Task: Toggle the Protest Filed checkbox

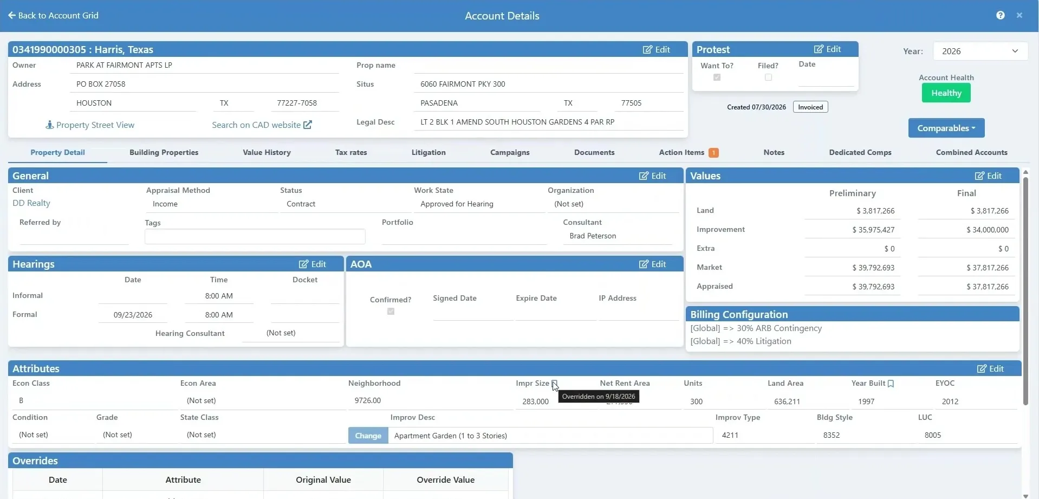Action: pos(768,77)
